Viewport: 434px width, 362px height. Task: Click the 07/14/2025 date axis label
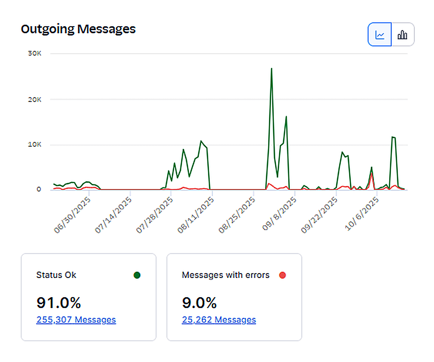[x=113, y=215]
